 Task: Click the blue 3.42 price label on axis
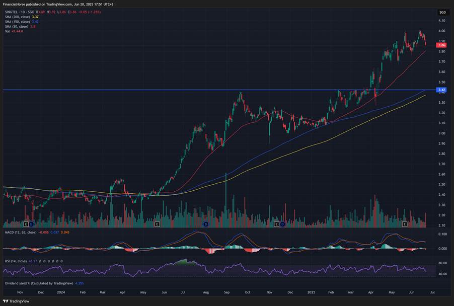[x=441, y=90]
